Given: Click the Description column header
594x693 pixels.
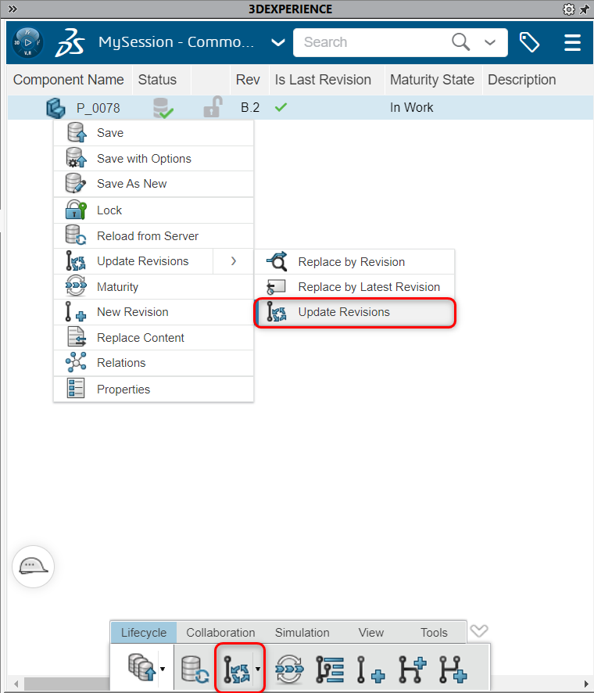Looking at the screenshot, I should coord(521,80).
